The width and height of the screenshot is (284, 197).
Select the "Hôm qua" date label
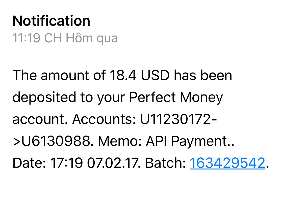pyautogui.click(x=92, y=38)
